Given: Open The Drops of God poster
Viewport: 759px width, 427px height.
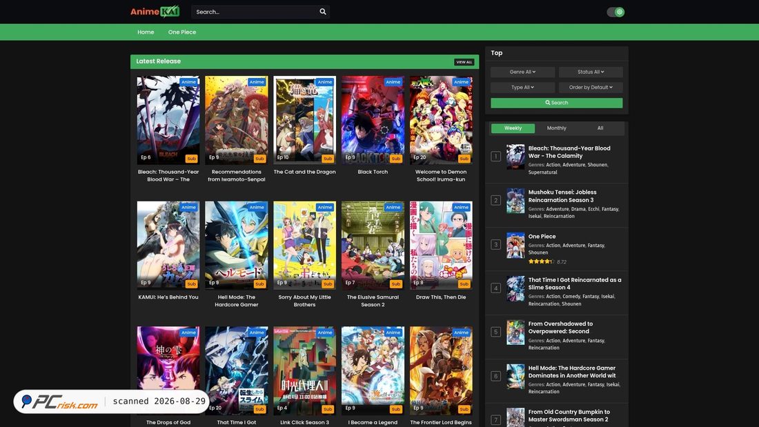Looking at the screenshot, I should (168, 370).
